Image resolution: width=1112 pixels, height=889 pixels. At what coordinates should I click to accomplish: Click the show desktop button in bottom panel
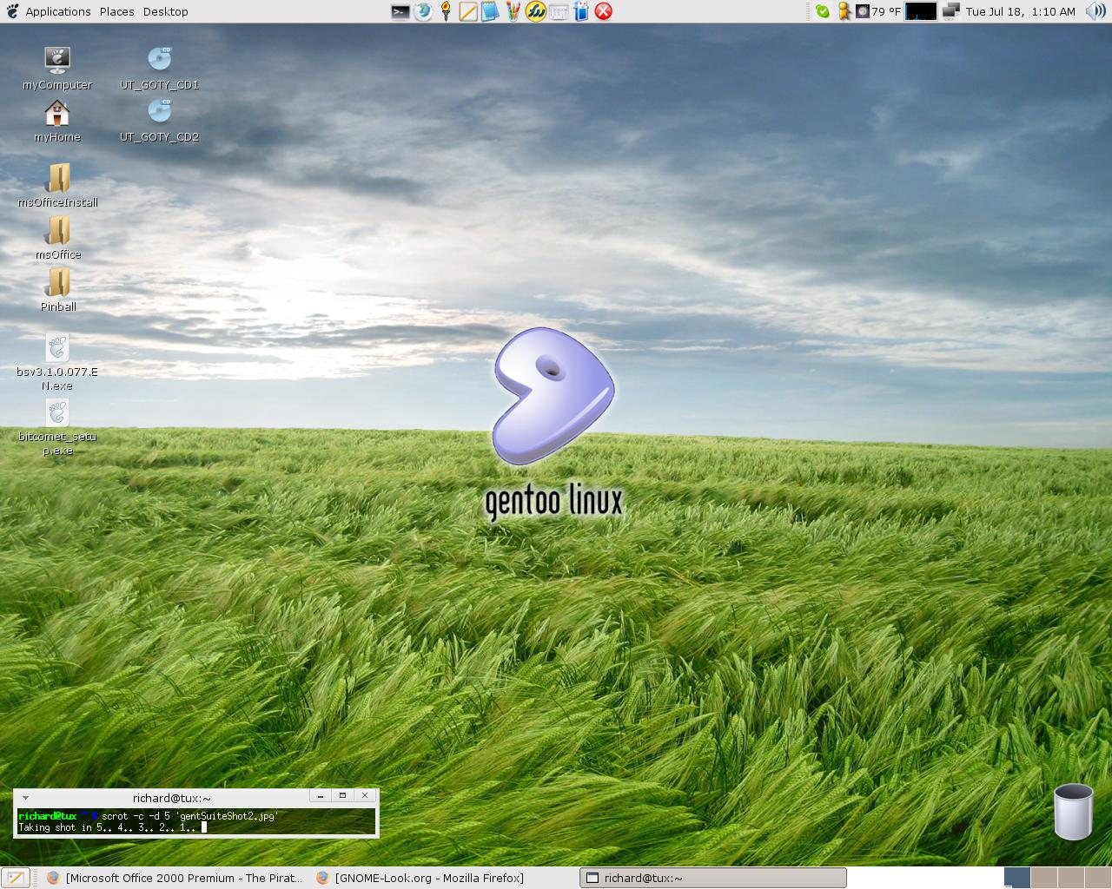[x=16, y=878]
